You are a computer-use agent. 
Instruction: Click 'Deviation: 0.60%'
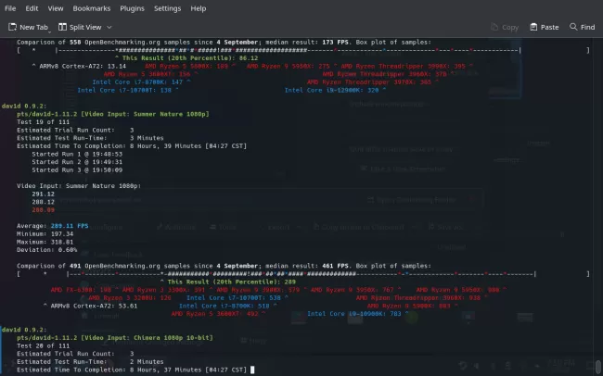coord(47,250)
